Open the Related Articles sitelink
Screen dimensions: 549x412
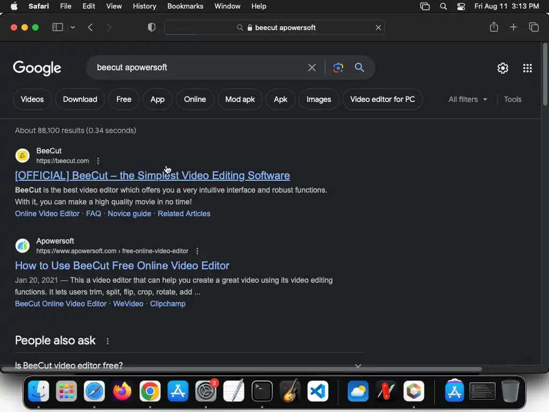184,214
